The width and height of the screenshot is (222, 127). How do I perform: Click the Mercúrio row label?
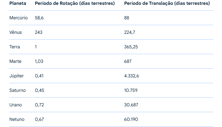click(18, 18)
